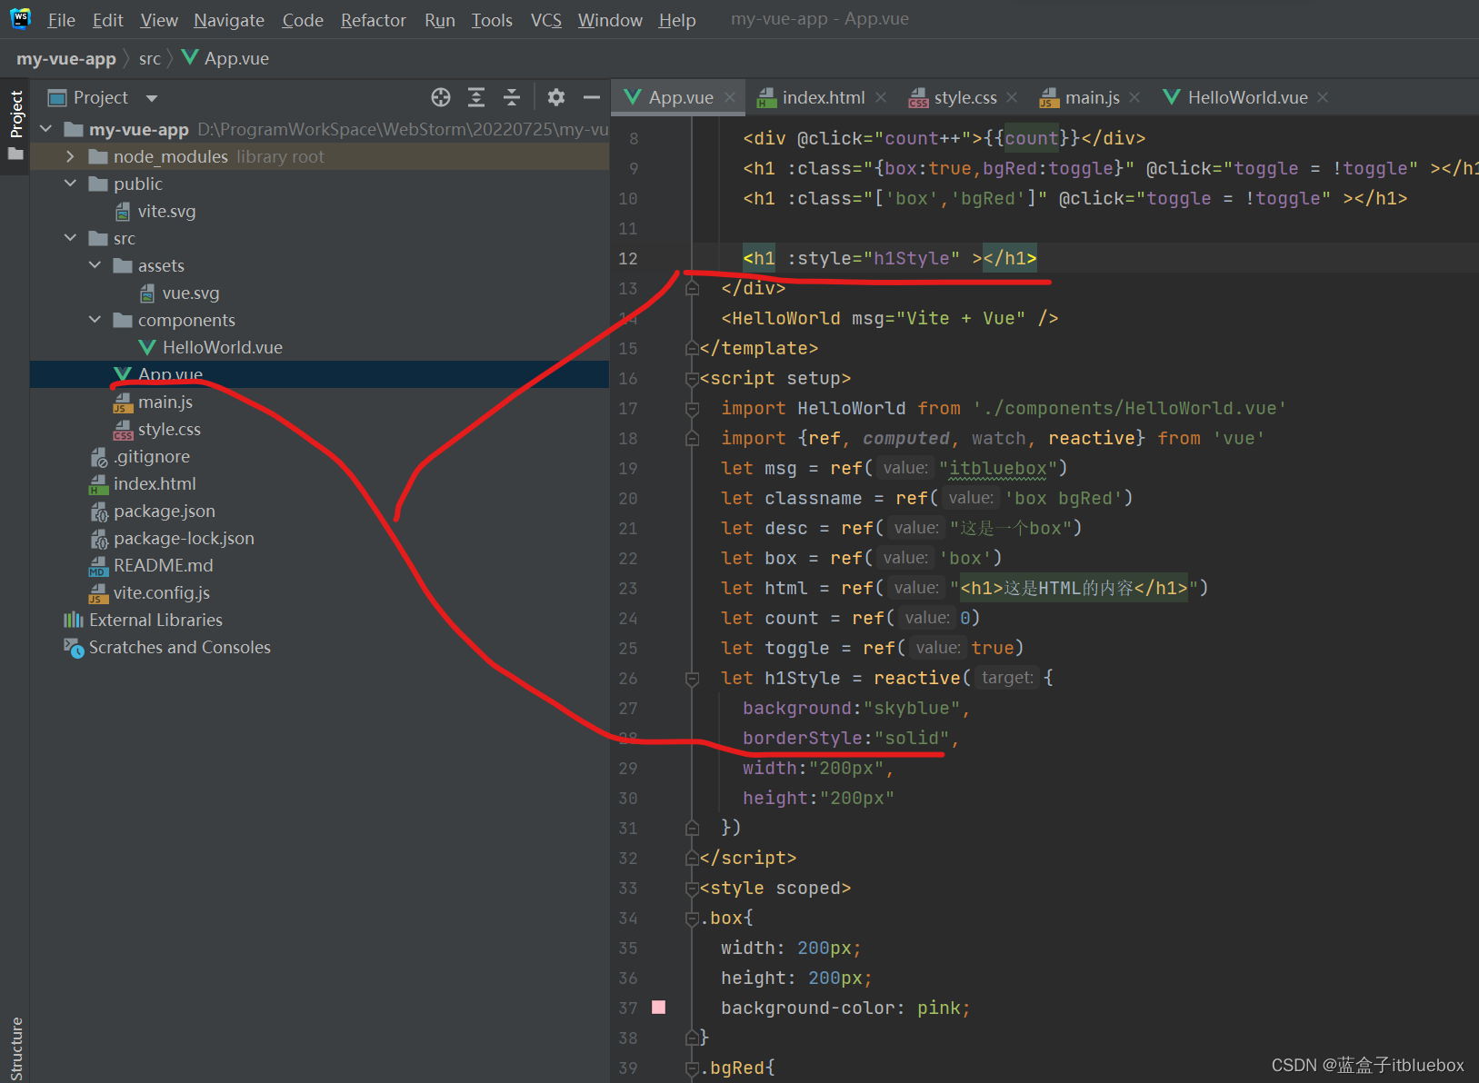Image resolution: width=1479 pixels, height=1083 pixels.
Task: Select HelloWorld.vue in the project tree
Action: (x=211, y=347)
